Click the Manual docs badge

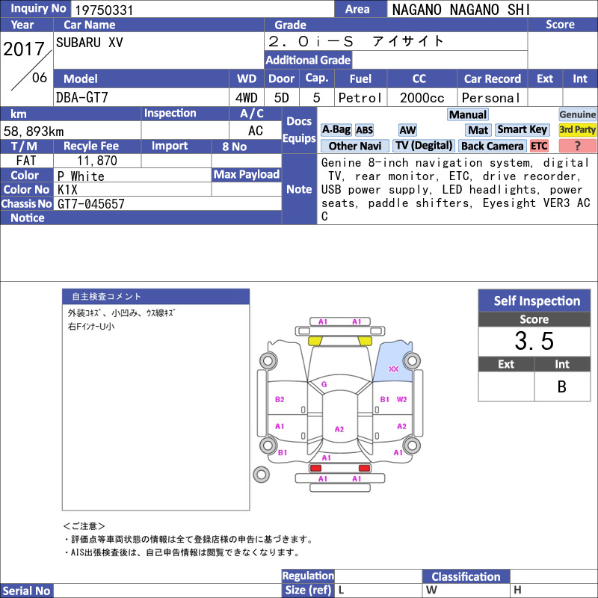(x=468, y=114)
